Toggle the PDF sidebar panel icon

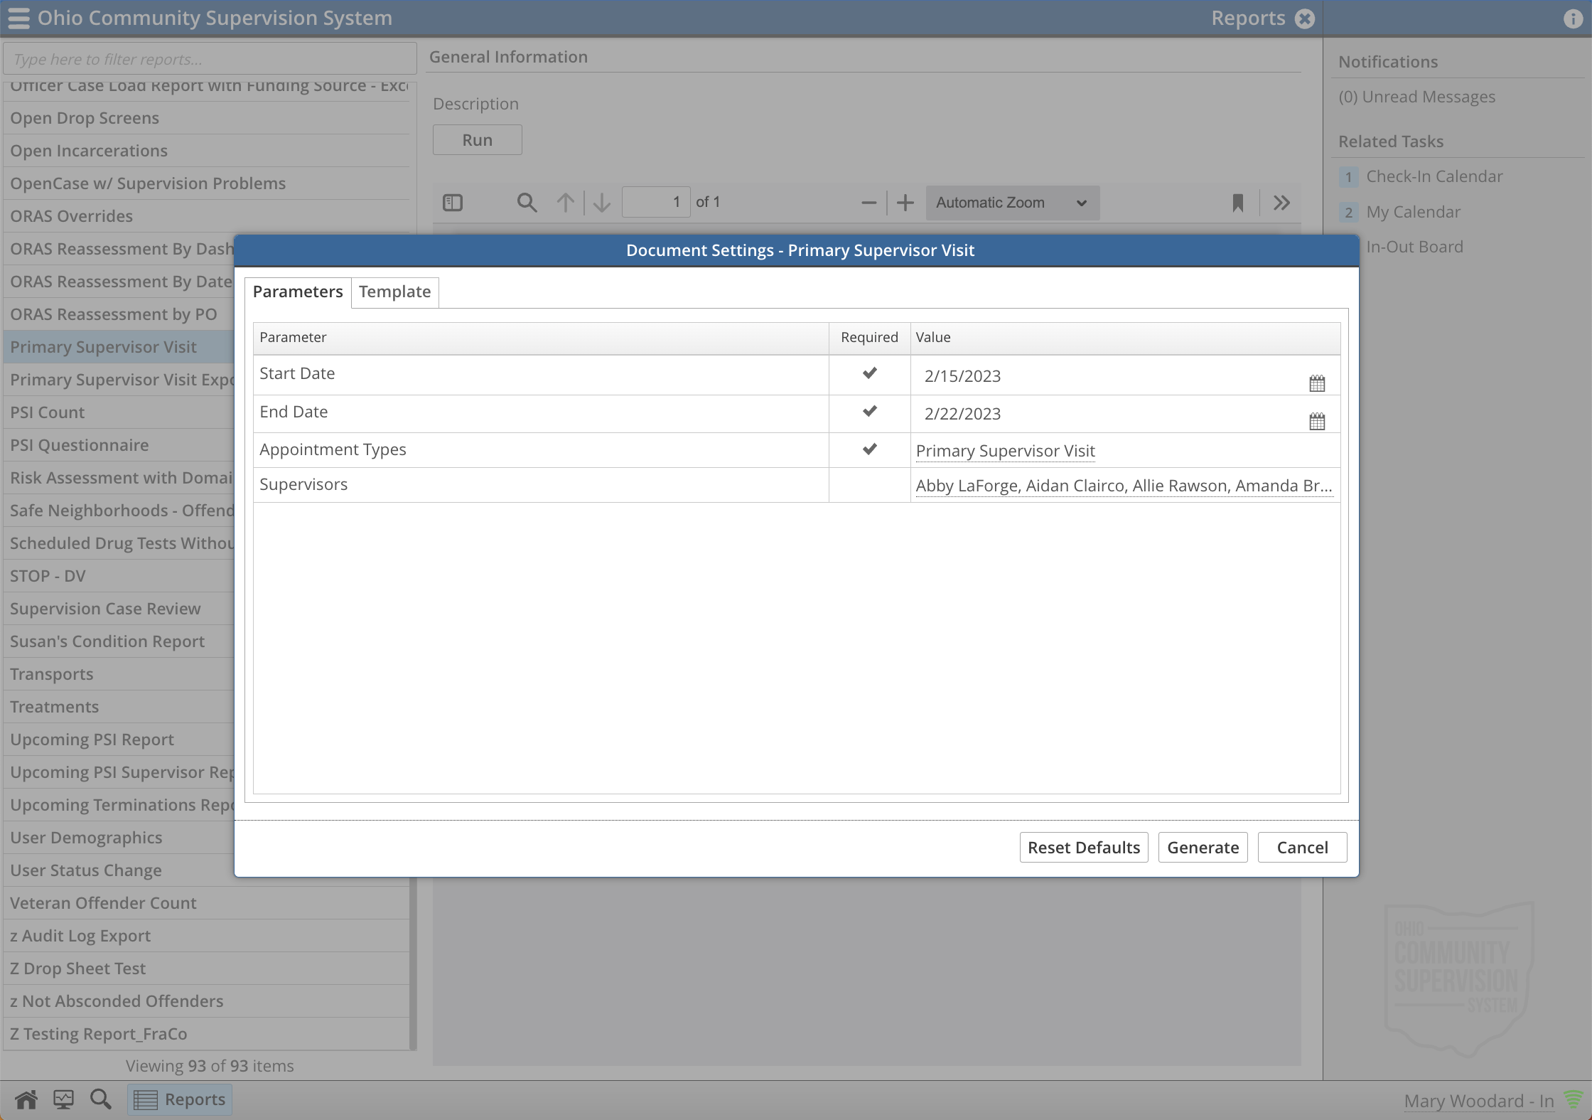pos(453,202)
